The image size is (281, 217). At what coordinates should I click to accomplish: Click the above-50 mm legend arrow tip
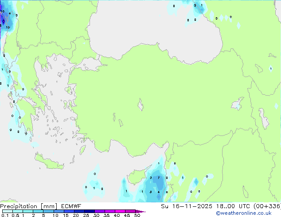coord(140,211)
